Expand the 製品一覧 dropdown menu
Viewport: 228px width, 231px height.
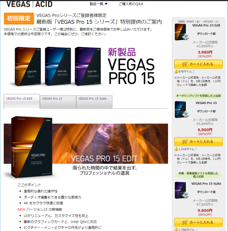pos(98,4)
